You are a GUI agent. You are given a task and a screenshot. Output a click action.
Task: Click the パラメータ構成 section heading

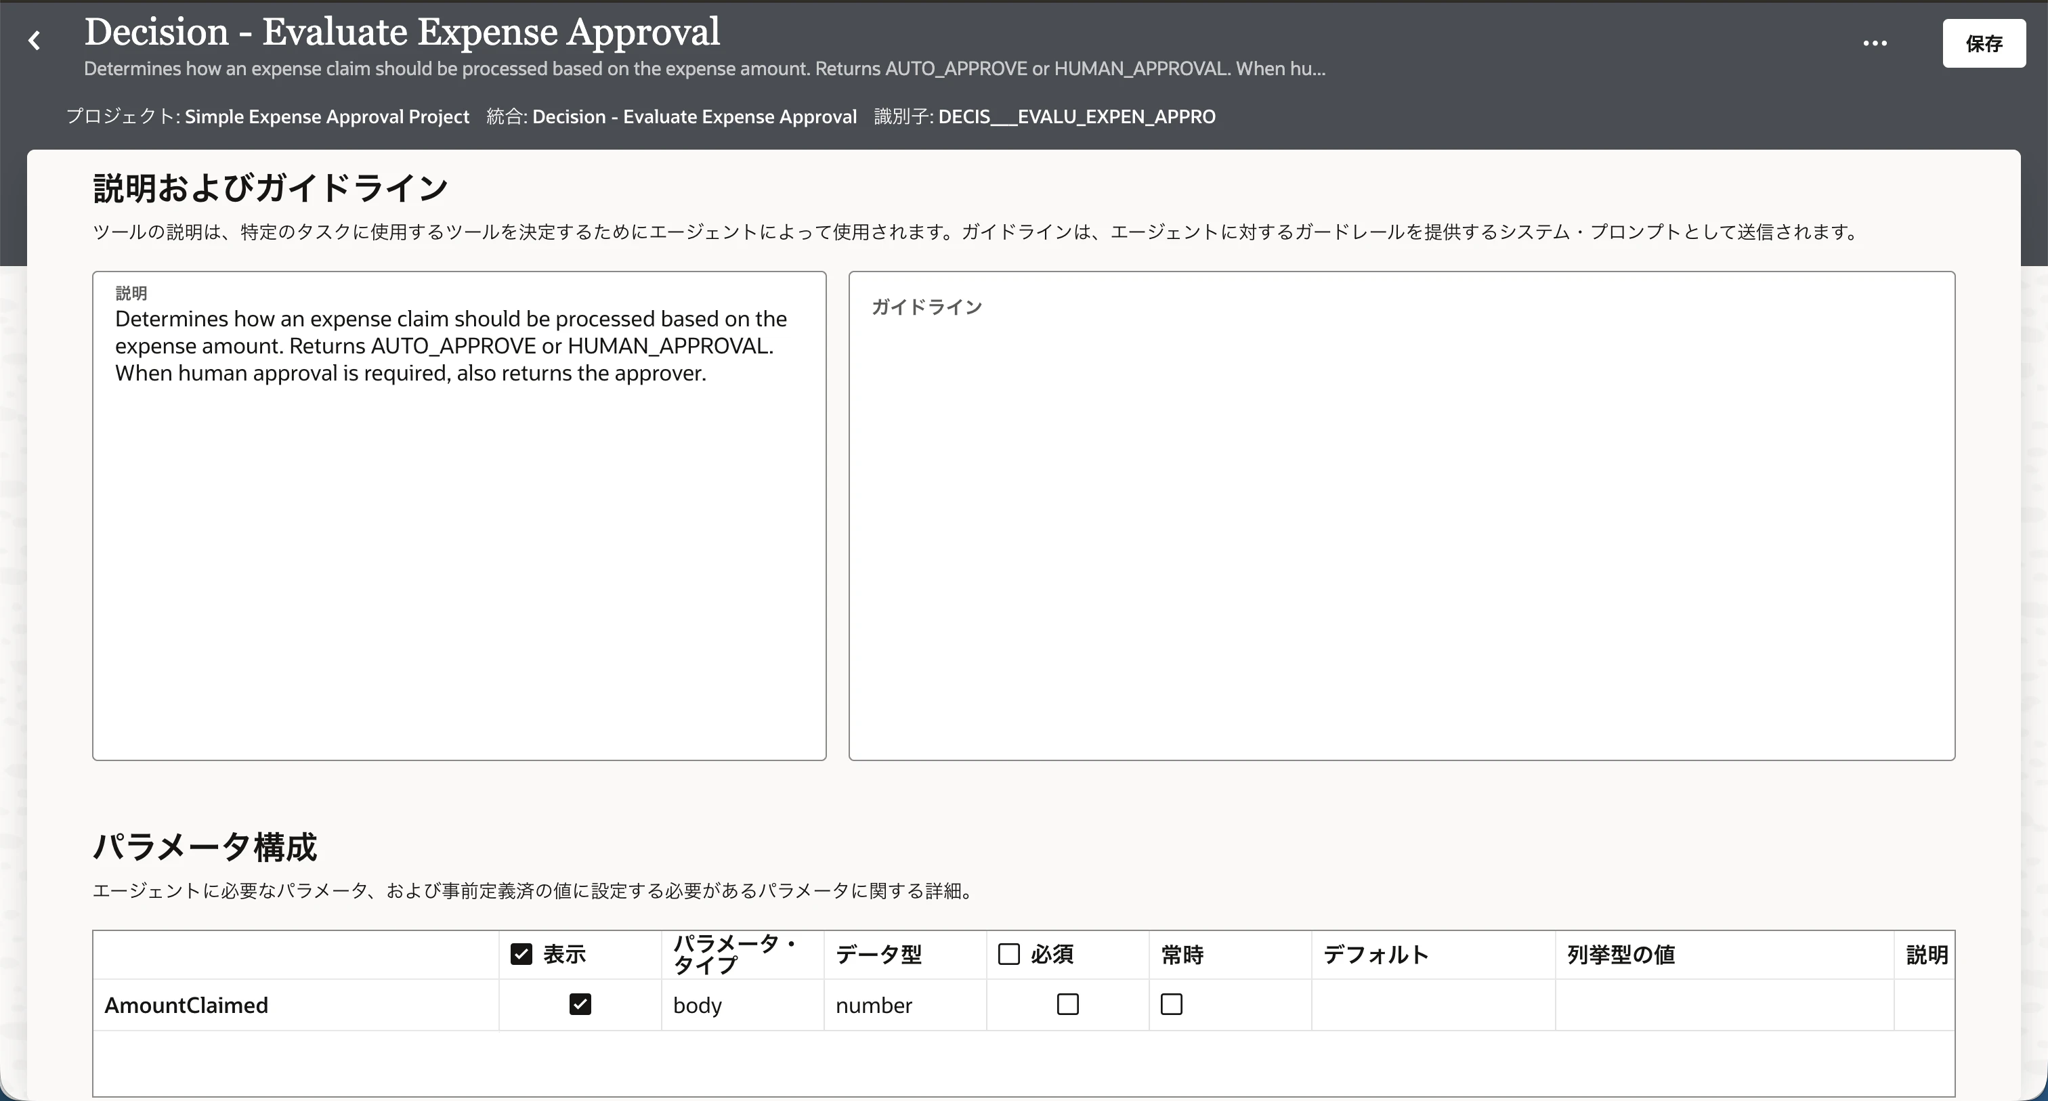click(x=205, y=846)
